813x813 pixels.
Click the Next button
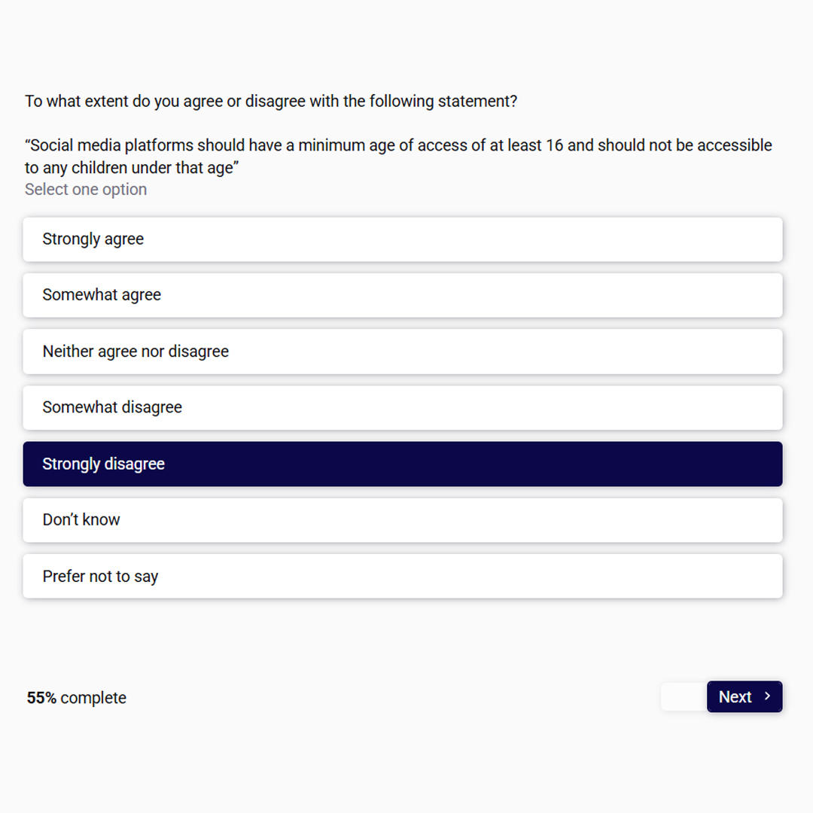point(744,696)
